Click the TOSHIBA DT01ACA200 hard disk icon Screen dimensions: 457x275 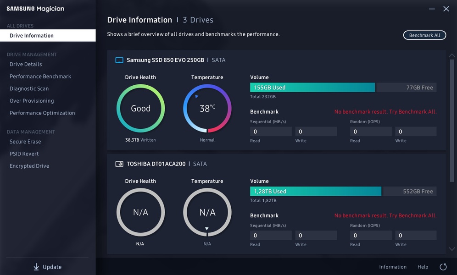(119, 164)
